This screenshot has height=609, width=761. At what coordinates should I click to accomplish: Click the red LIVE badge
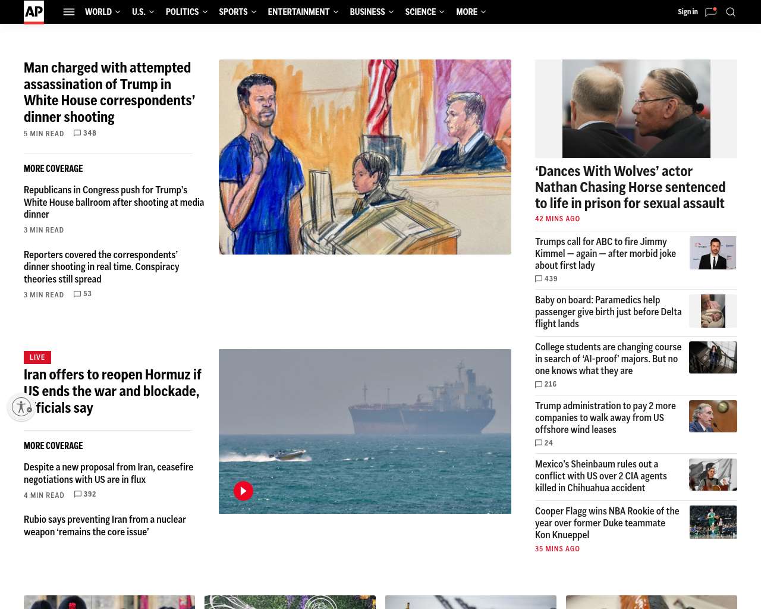click(37, 357)
